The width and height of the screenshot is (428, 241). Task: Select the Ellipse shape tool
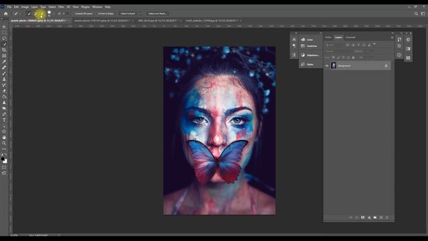[x=4, y=131]
